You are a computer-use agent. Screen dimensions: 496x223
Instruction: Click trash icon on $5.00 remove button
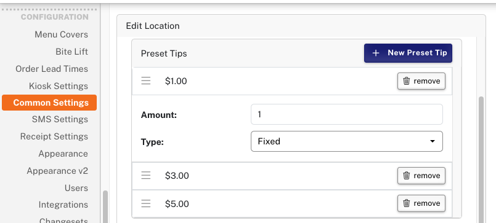pyautogui.click(x=407, y=203)
